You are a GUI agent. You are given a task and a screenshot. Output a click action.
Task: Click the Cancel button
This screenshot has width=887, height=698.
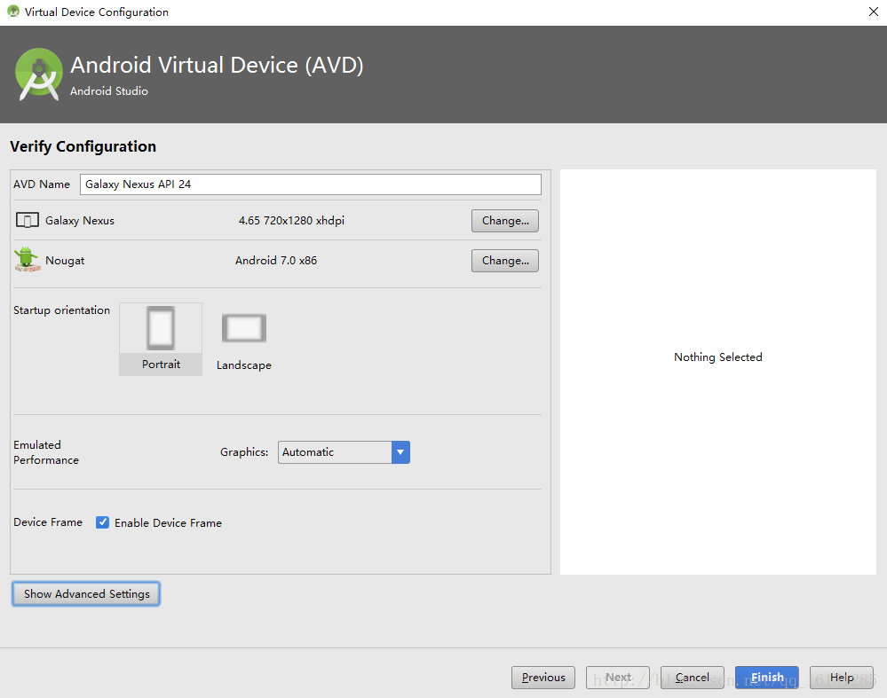coord(692,677)
